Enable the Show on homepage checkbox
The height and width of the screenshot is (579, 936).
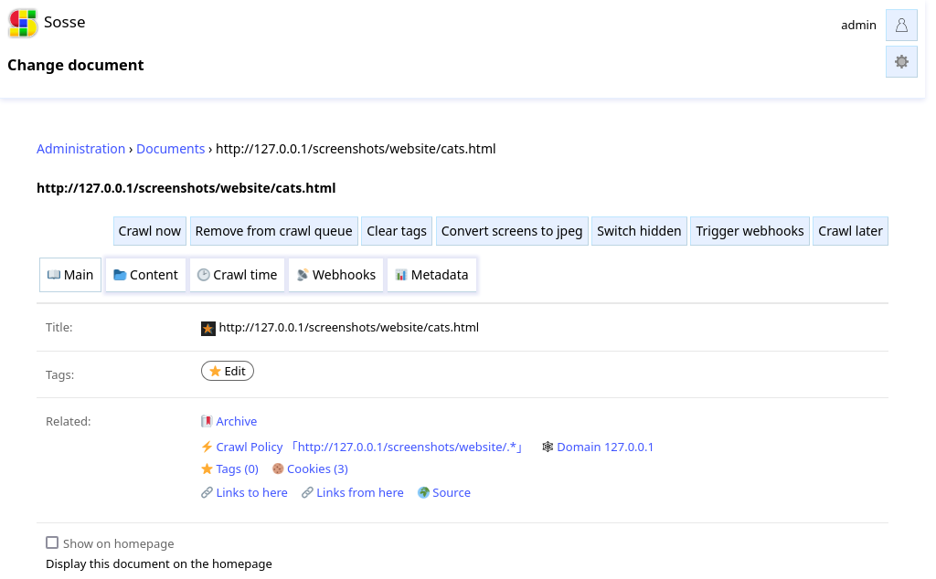(x=52, y=542)
